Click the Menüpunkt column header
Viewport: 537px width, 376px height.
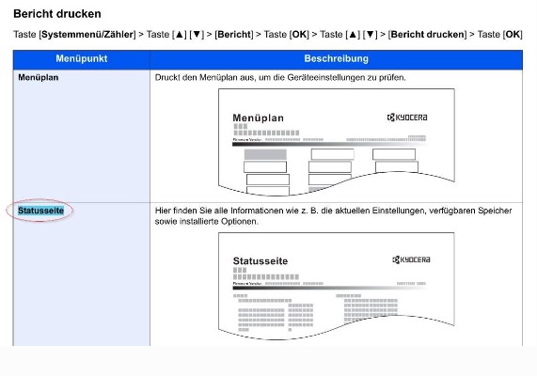coord(82,58)
